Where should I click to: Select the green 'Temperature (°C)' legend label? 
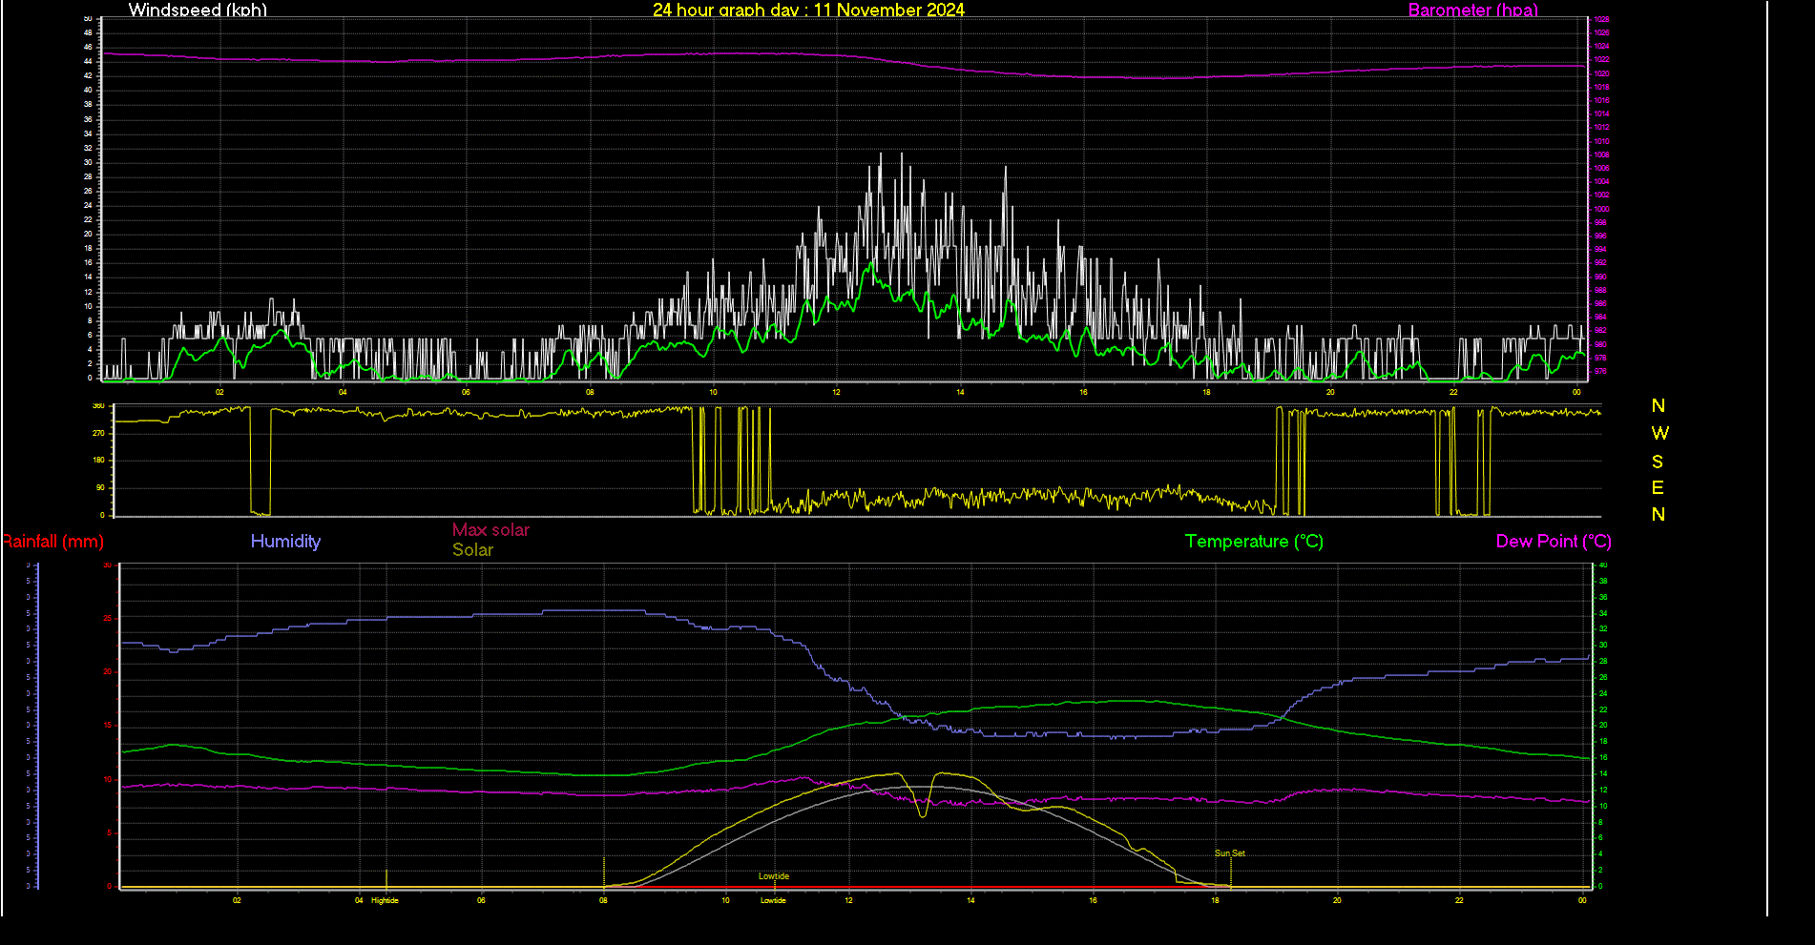point(1254,542)
